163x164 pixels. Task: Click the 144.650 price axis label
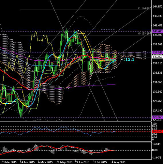pyautogui.click(x=157, y=7)
